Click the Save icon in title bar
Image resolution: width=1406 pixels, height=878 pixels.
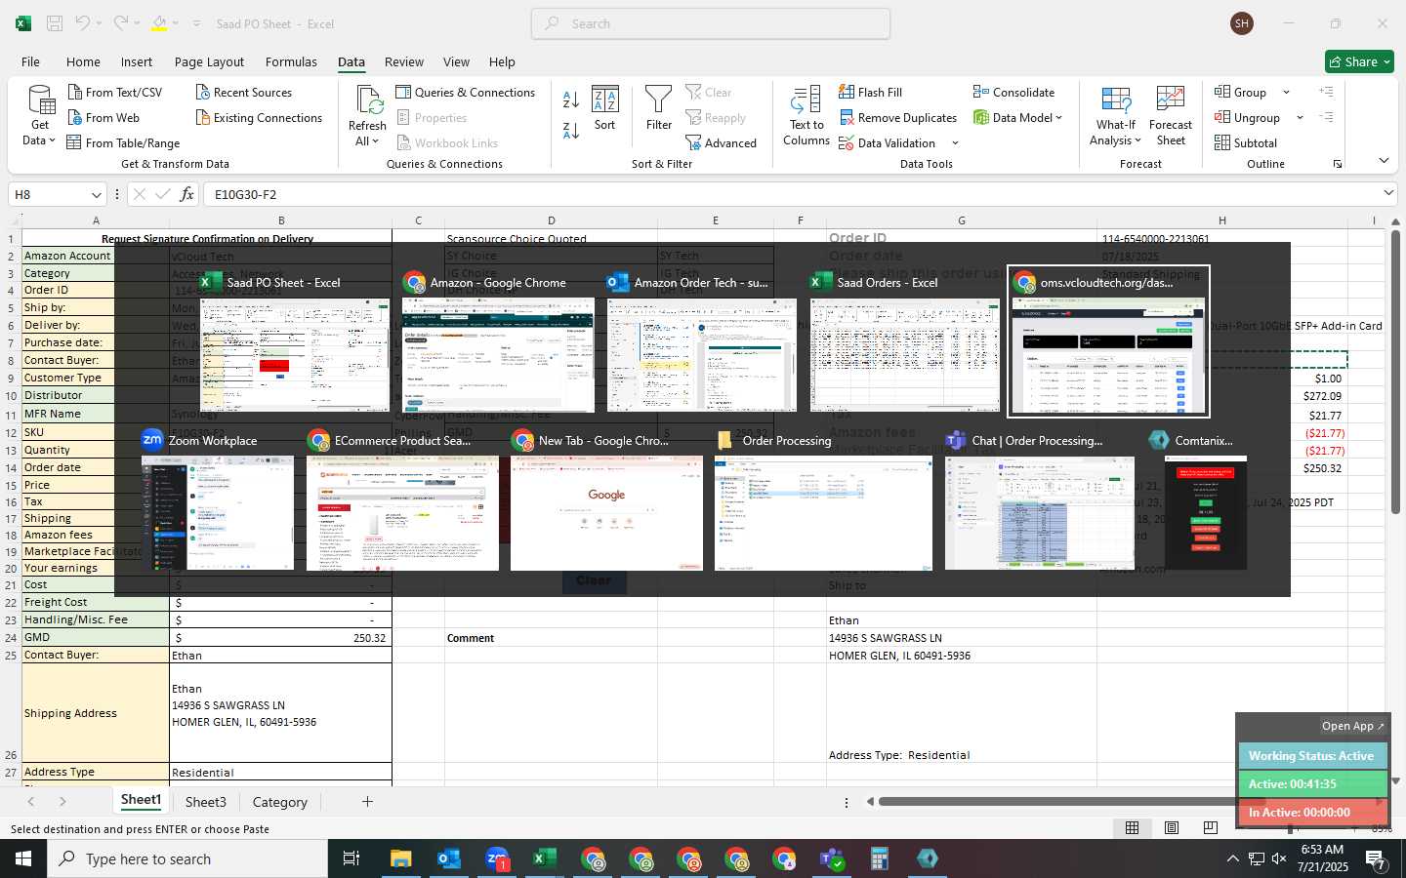[x=55, y=23]
